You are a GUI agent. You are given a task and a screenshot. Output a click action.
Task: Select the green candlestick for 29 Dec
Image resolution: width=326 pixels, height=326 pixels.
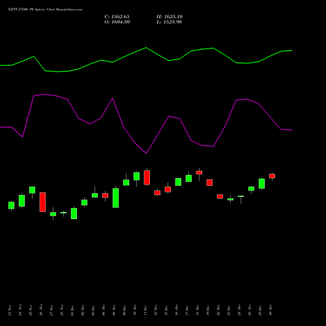[261, 184]
